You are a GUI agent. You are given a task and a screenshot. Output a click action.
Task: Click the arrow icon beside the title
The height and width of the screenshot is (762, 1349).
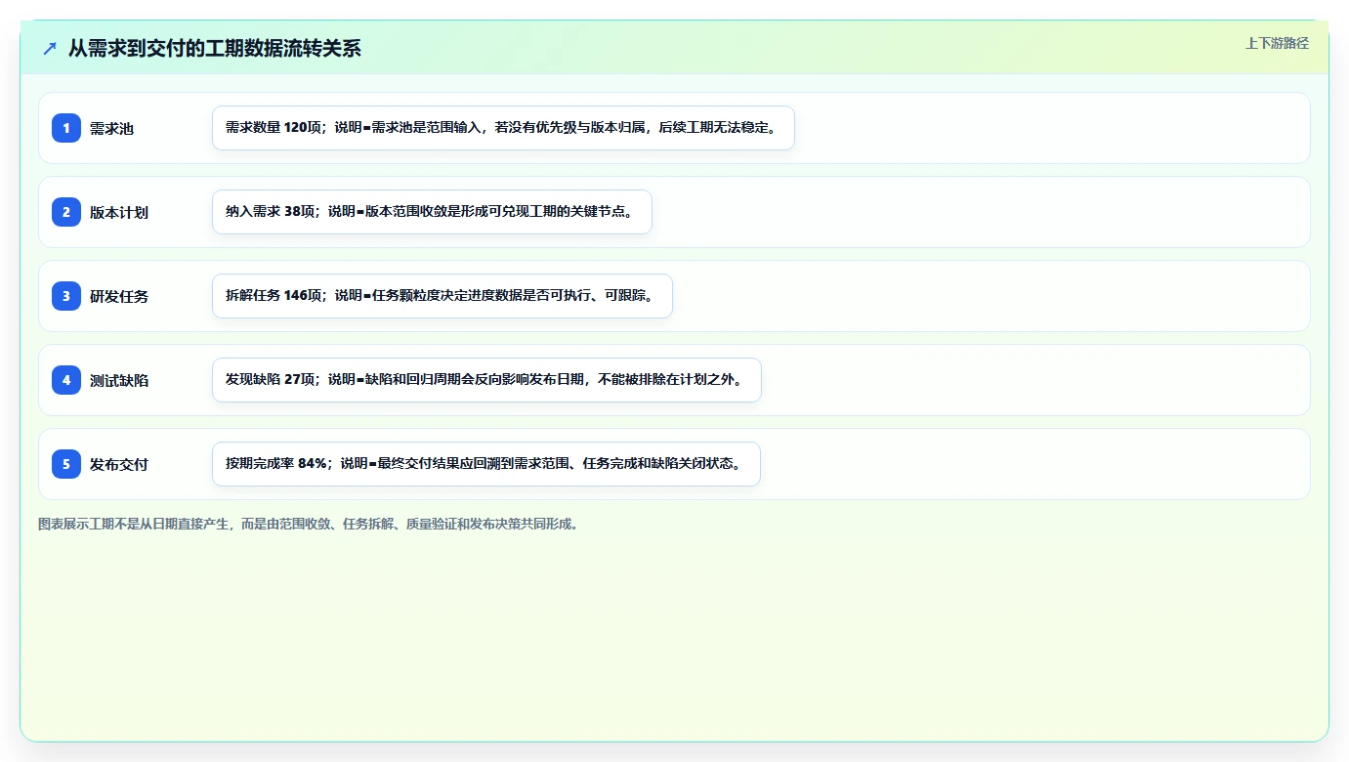50,48
